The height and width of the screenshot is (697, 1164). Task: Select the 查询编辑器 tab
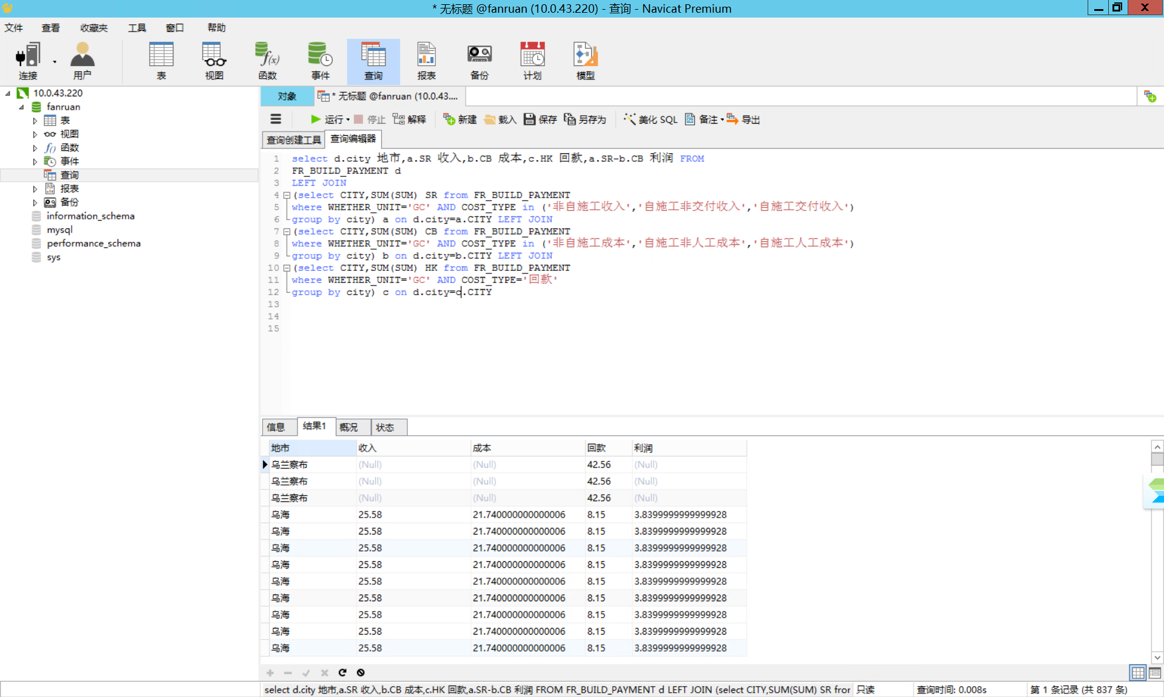coord(353,139)
